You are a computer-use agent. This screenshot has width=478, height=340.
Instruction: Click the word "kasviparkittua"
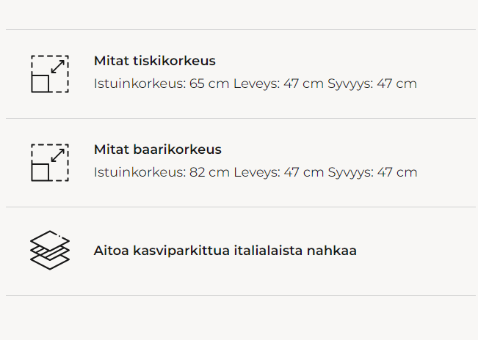tap(178, 251)
